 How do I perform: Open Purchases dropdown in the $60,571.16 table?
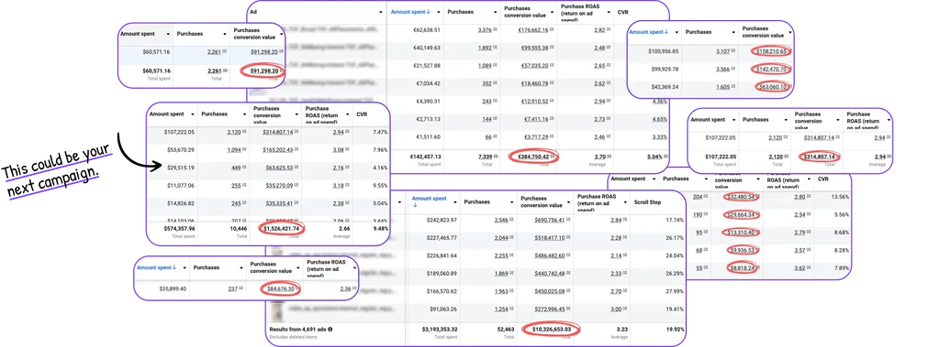coord(225,34)
